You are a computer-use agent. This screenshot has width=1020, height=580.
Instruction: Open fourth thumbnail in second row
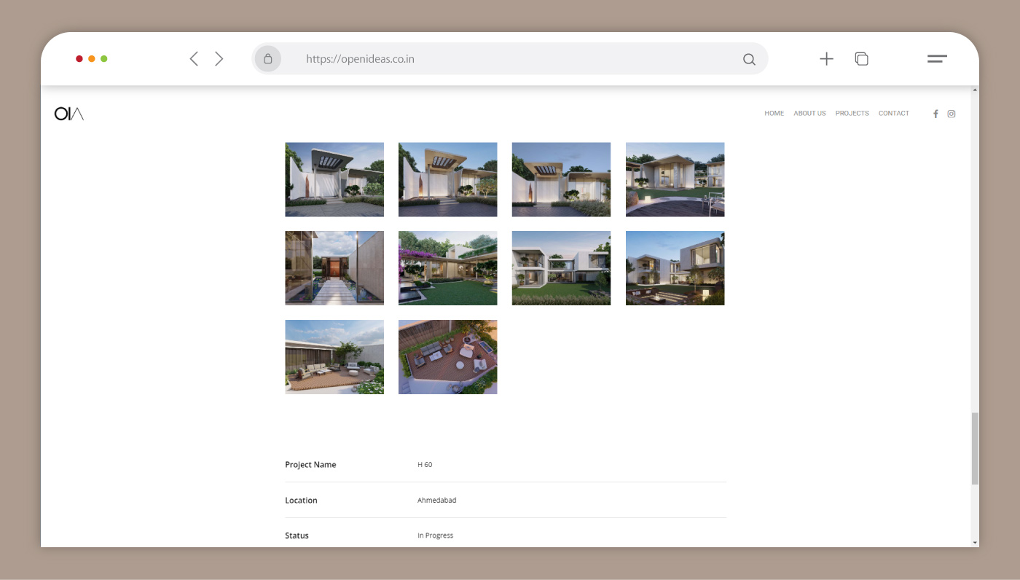675,268
